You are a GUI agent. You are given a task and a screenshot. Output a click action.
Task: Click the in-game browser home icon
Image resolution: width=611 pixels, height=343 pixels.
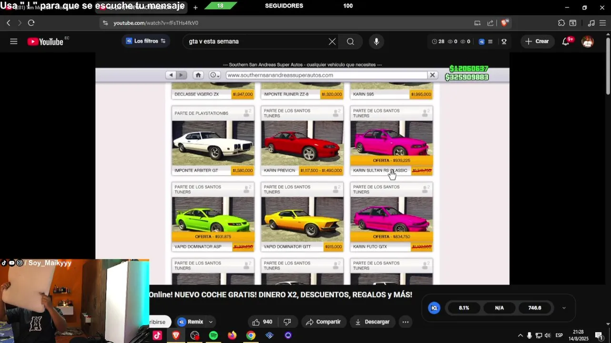coord(198,75)
